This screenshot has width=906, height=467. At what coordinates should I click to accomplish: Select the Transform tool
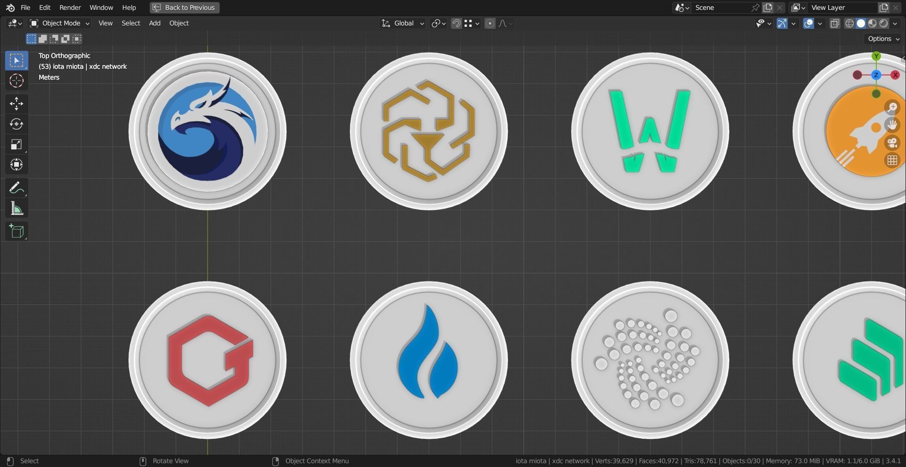[x=17, y=164]
